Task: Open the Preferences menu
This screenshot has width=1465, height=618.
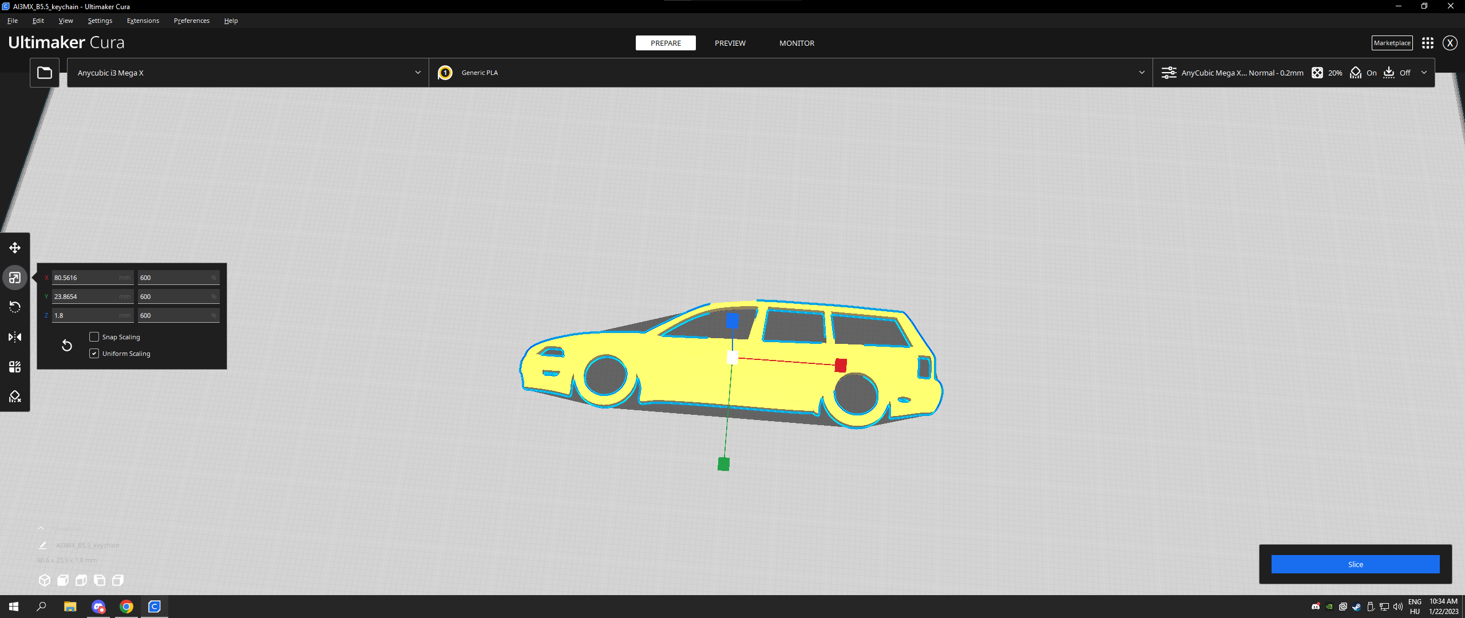Action: (x=192, y=21)
